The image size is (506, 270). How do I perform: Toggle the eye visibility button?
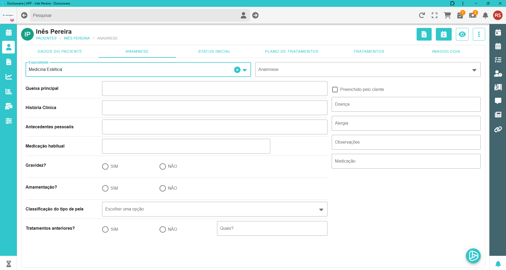[x=462, y=34]
